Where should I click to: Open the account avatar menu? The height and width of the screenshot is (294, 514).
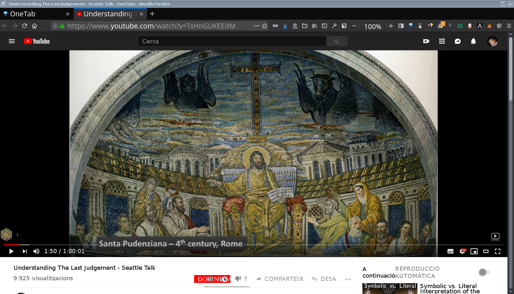coord(492,41)
